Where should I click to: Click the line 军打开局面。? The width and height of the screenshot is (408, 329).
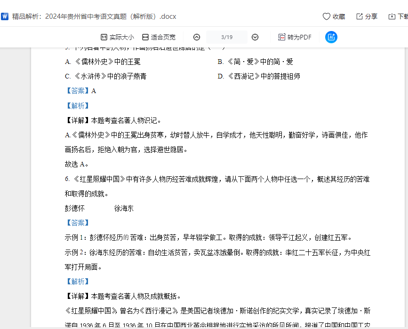tap(83, 267)
